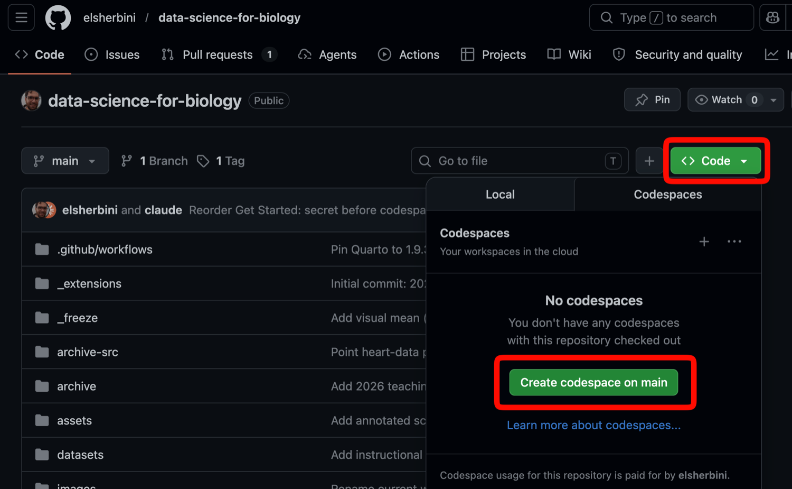Click the Insights graph icon
The image size is (792, 489).
click(771, 54)
